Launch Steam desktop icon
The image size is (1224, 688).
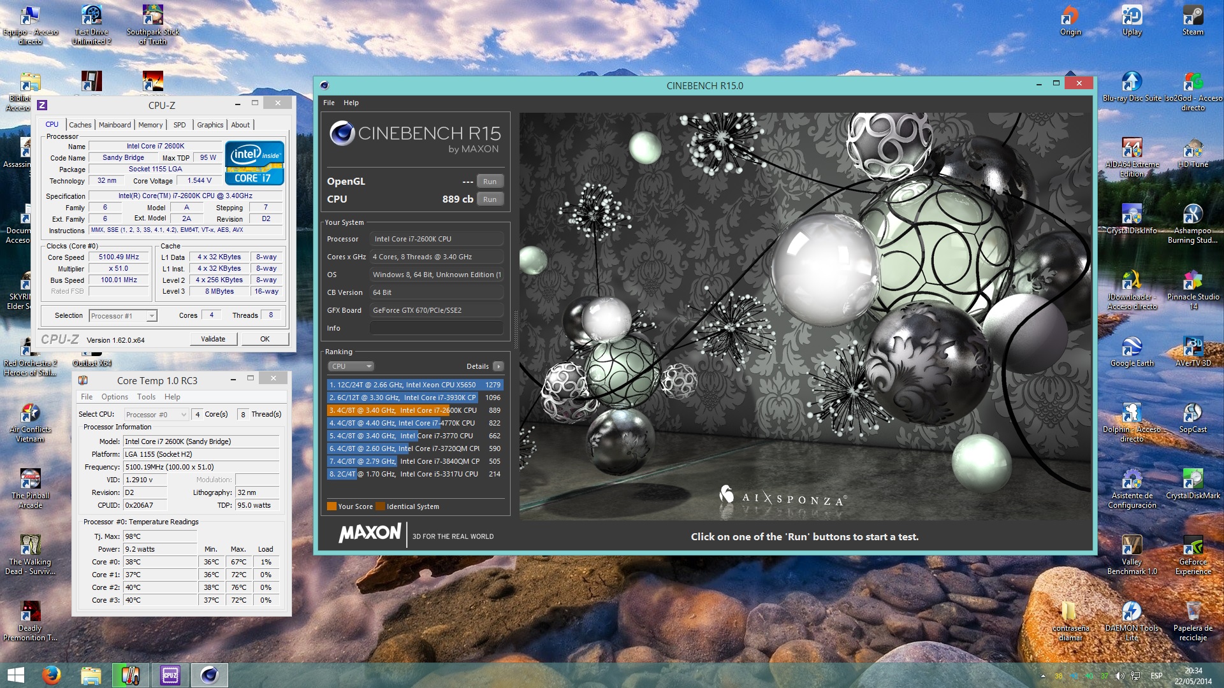pyautogui.click(x=1193, y=21)
